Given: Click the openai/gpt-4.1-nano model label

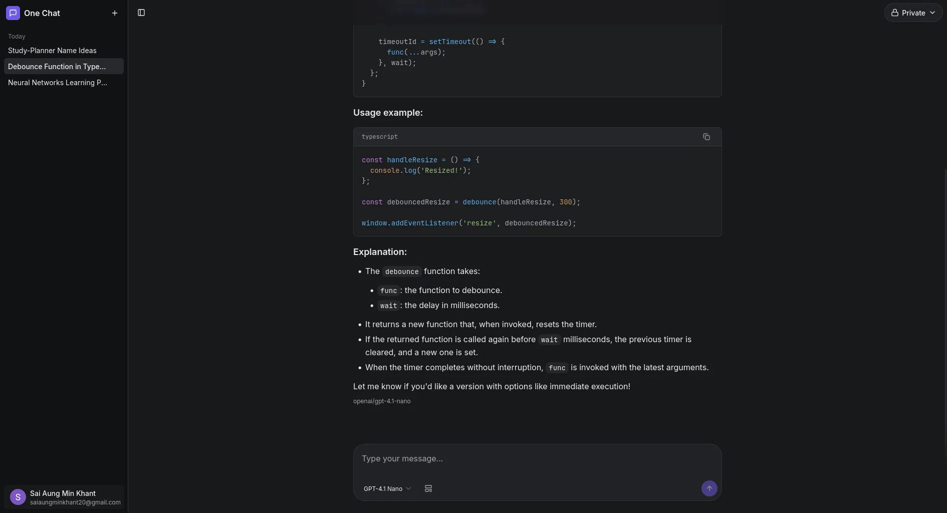Looking at the screenshot, I should (x=382, y=401).
